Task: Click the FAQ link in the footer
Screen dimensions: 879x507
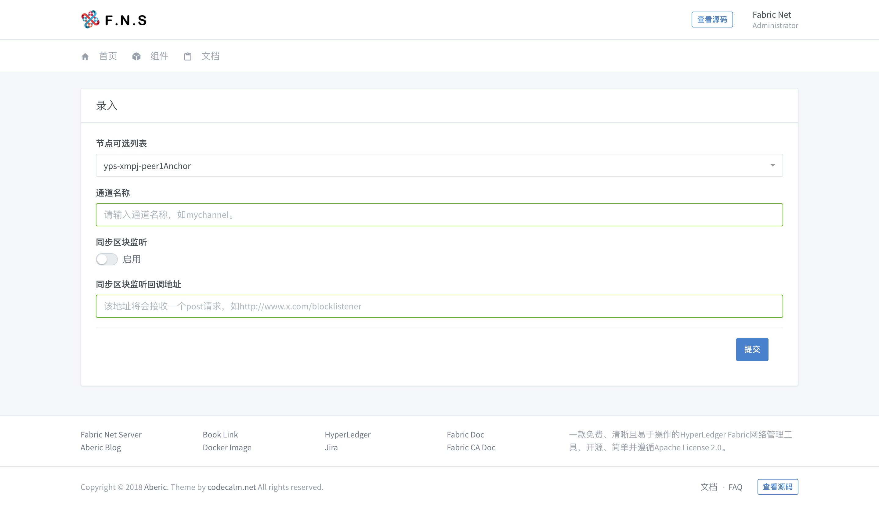Action: click(x=735, y=487)
